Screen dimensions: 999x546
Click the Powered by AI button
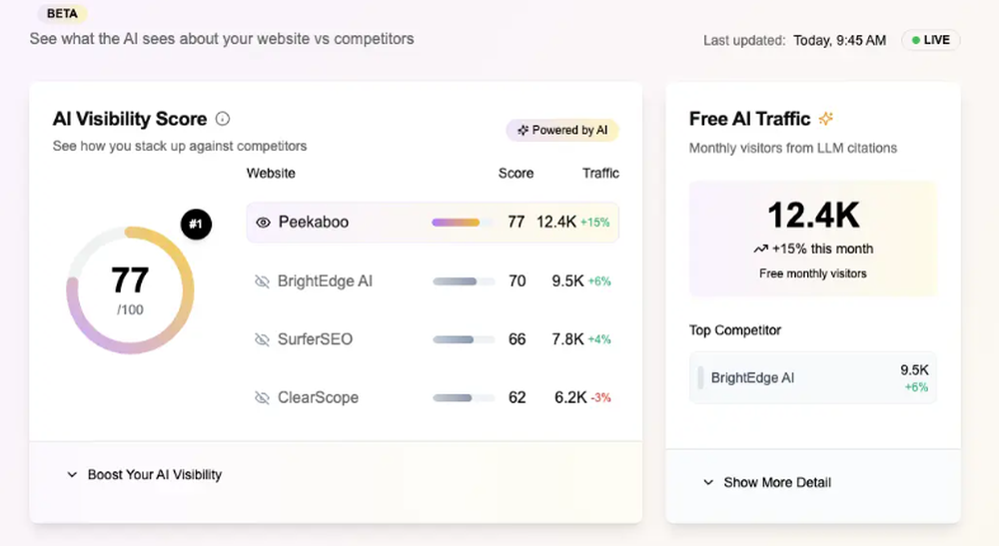(x=562, y=130)
